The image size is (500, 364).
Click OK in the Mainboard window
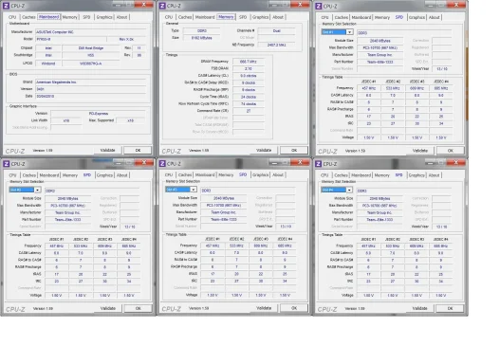[x=138, y=150]
